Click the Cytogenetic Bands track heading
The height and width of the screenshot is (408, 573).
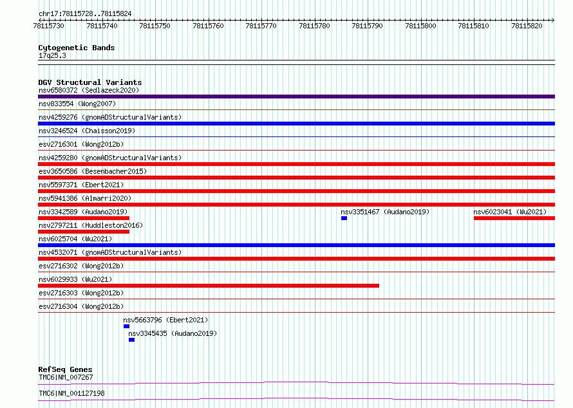point(77,48)
